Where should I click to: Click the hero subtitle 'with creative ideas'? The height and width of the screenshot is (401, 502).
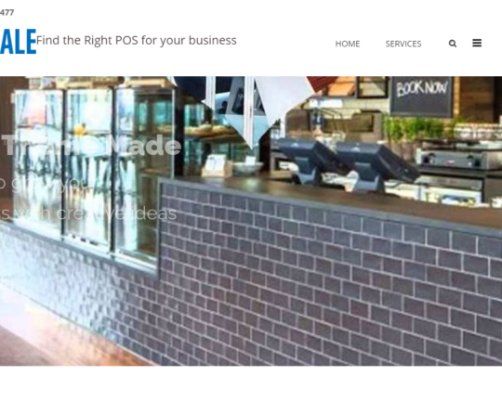coord(88,213)
